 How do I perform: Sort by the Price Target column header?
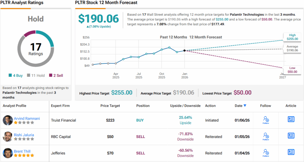point(110,106)
